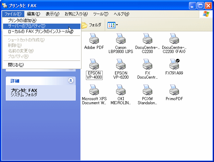Click the 詳細 panel header text
214x162 pixels.
click(x=15, y=81)
